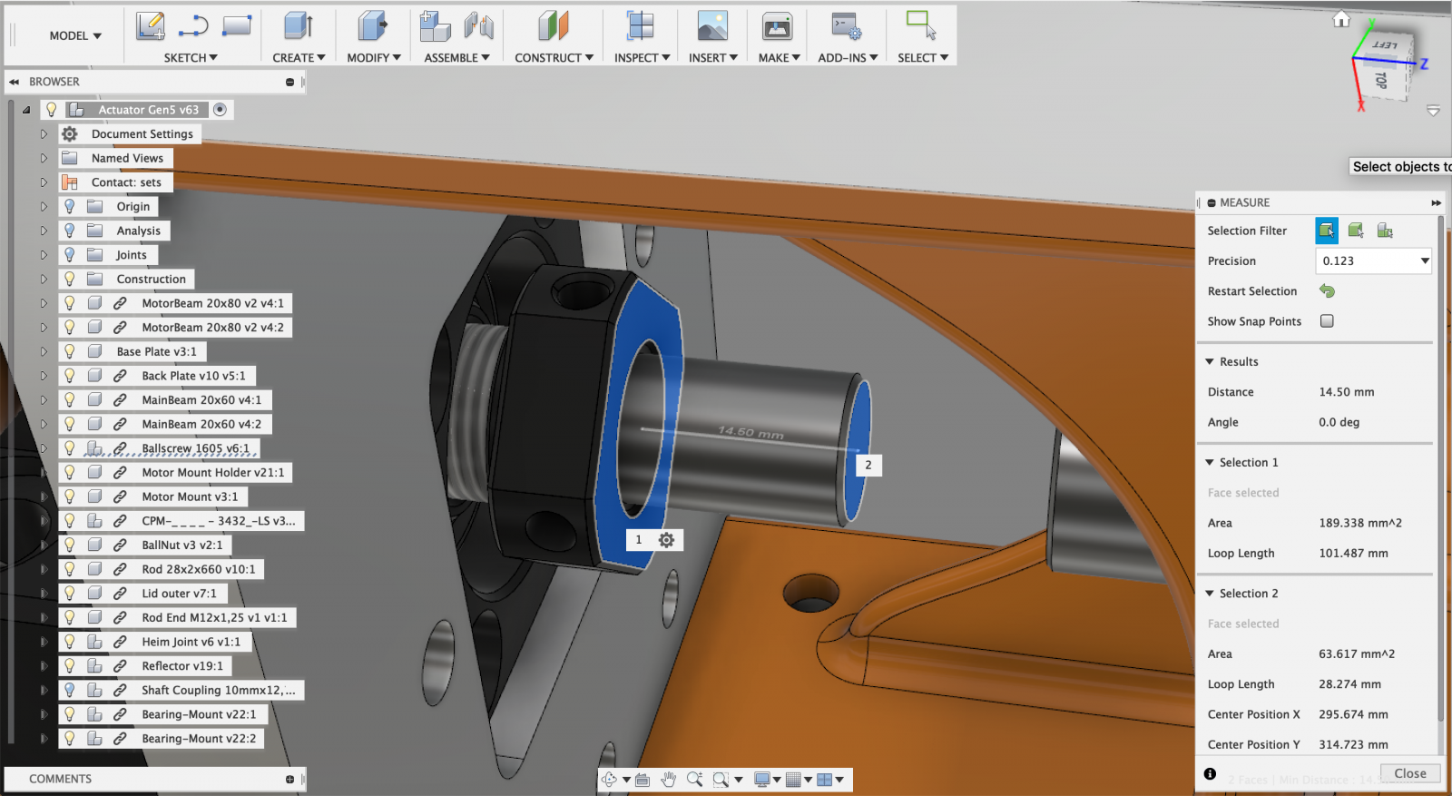The width and height of the screenshot is (1452, 796).
Task: Click the Restart Selection arrow icon
Action: pos(1327,291)
